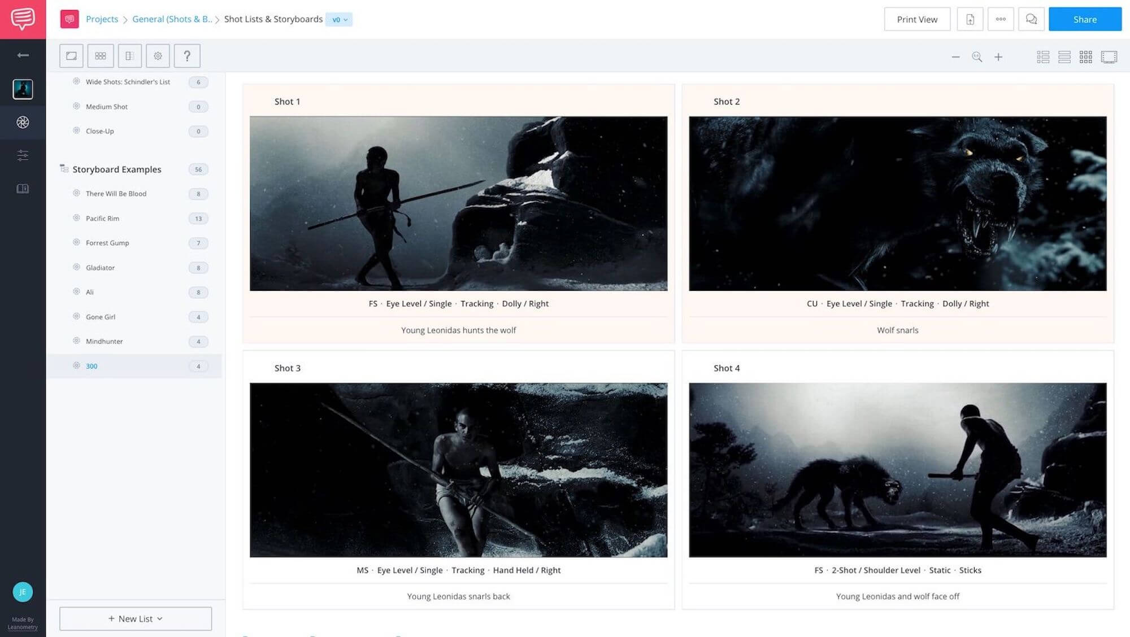Switch to grid view icon
The height and width of the screenshot is (637, 1130).
1085,57
